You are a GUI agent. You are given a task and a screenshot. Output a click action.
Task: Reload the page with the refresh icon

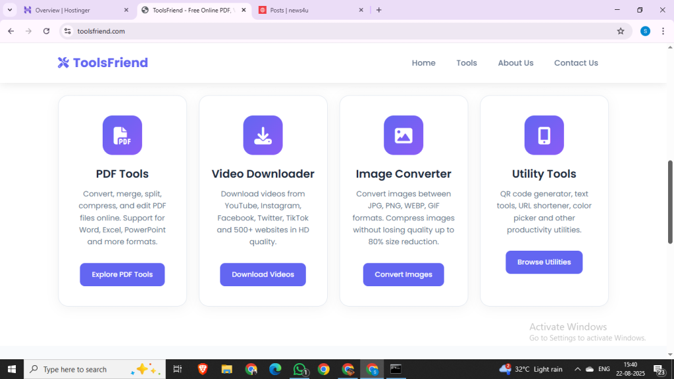[x=47, y=31]
